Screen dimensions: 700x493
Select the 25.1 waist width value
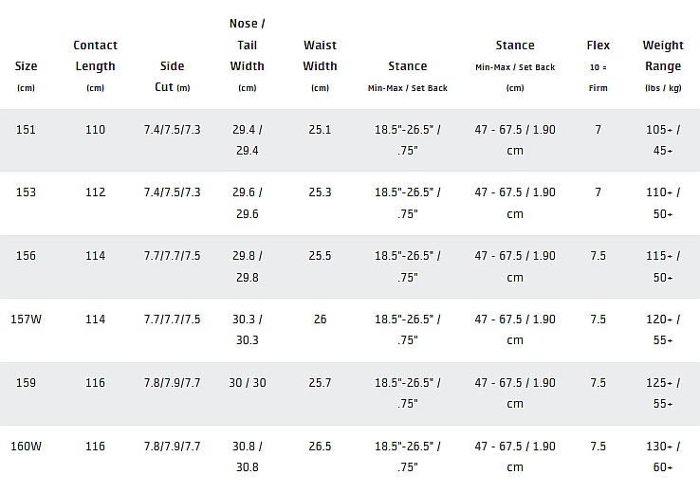(x=320, y=130)
